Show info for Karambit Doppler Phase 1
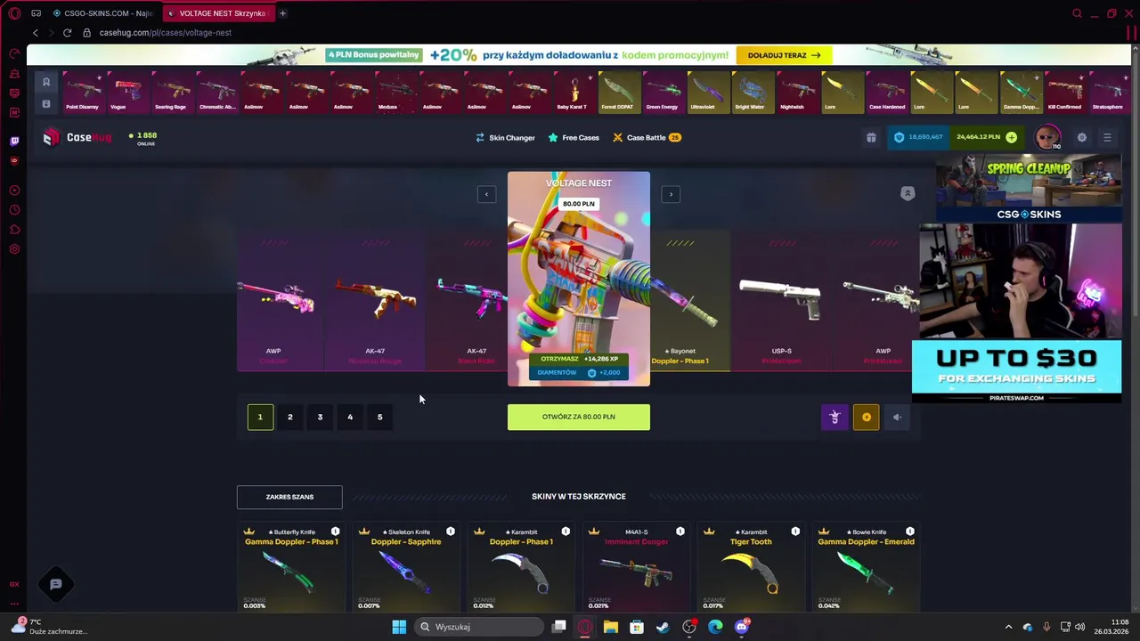1140x641 pixels. point(565,531)
